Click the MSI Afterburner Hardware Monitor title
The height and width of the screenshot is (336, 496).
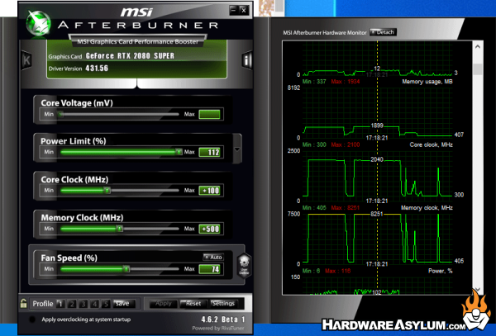click(325, 32)
